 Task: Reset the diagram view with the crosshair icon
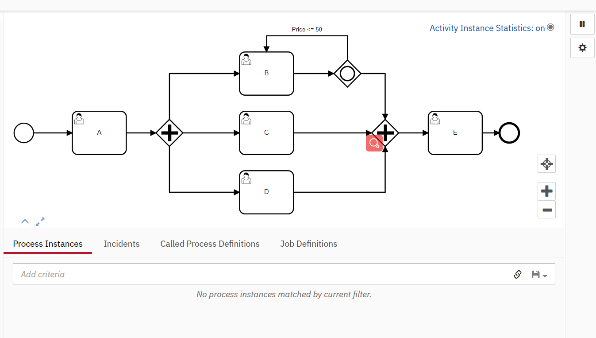(x=546, y=163)
